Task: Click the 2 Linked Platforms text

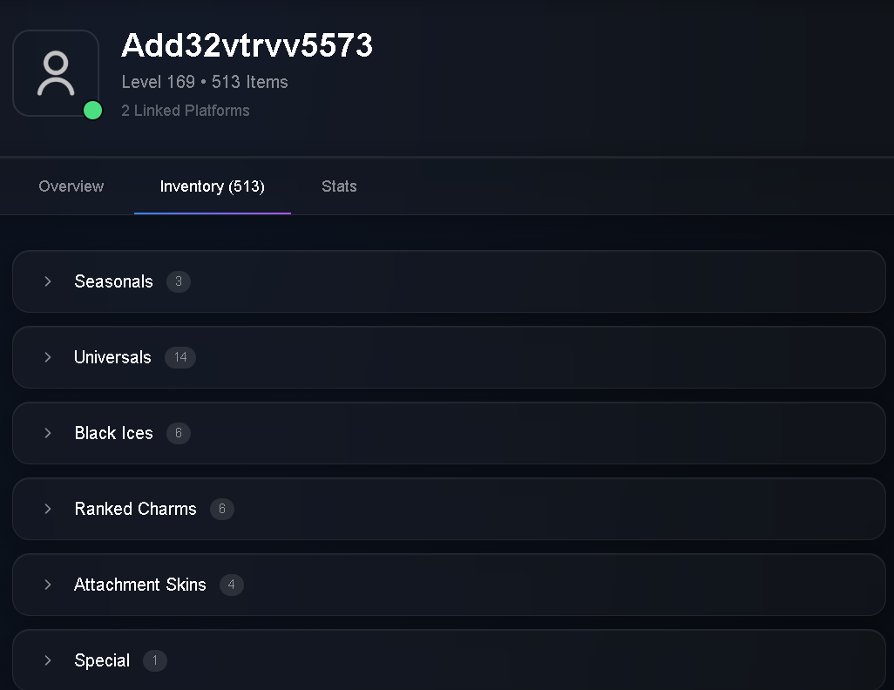Action: pyautogui.click(x=186, y=111)
